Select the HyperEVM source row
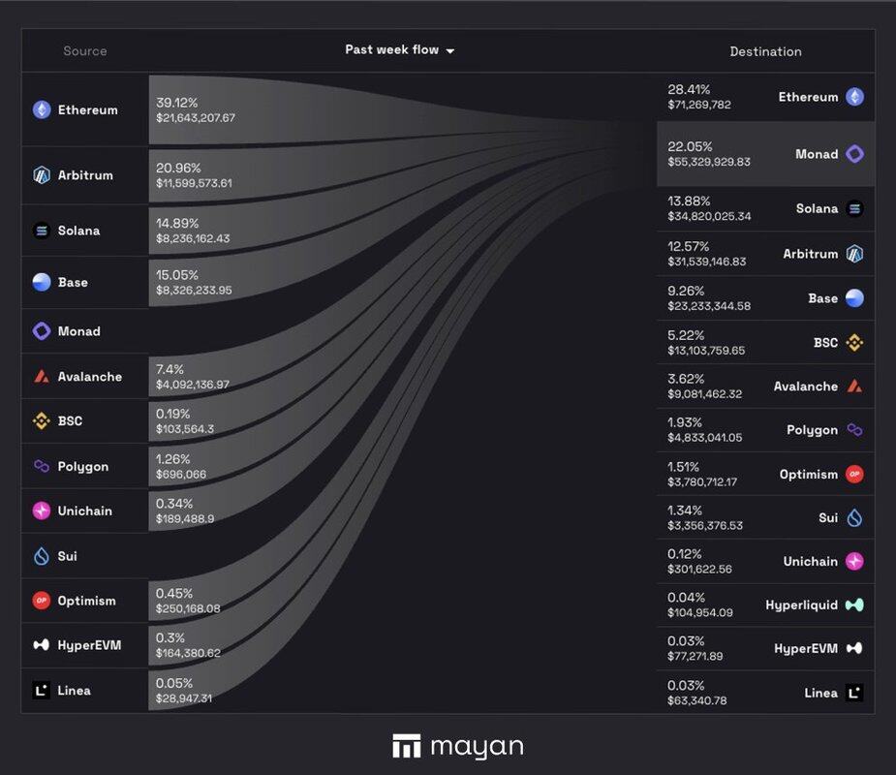The image size is (896, 775). coord(84,645)
